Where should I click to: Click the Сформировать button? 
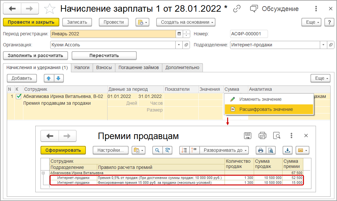63,150
